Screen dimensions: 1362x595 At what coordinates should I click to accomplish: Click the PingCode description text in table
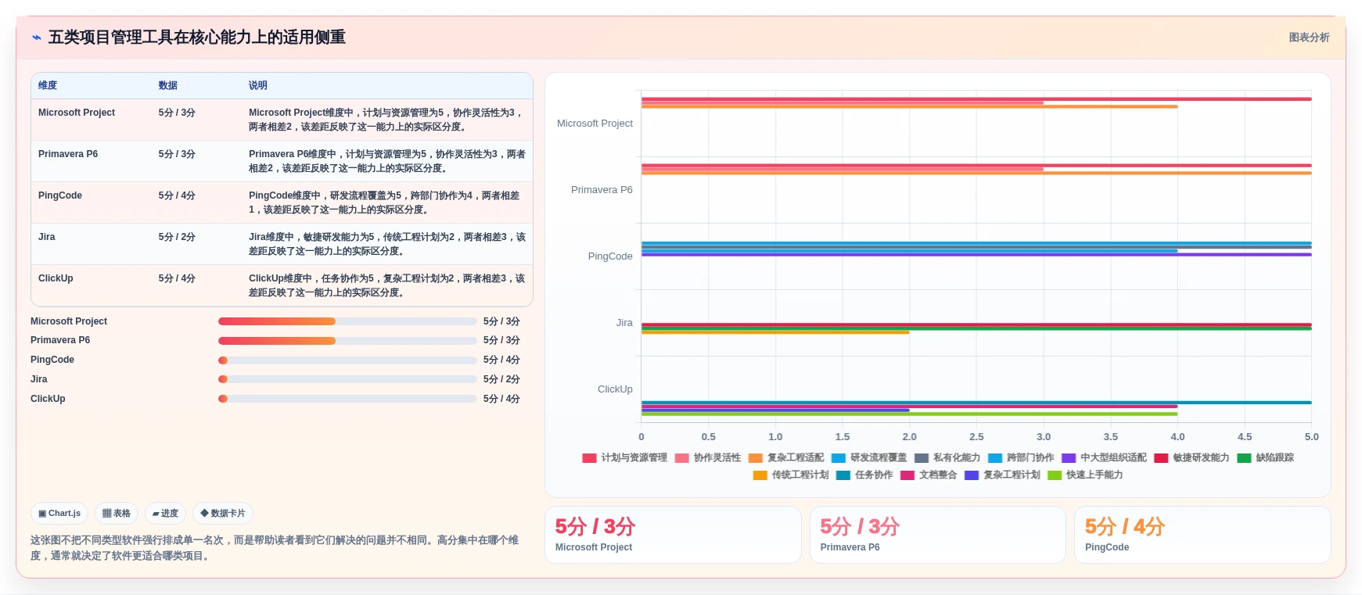tap(385, 203)
